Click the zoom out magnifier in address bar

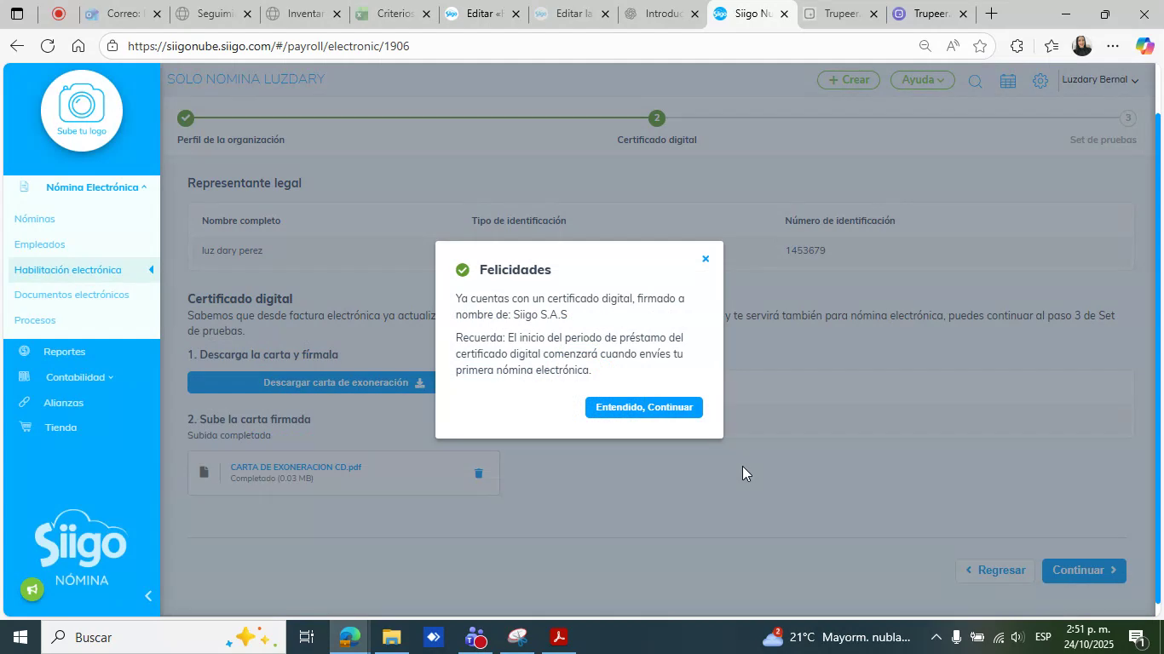925,46
